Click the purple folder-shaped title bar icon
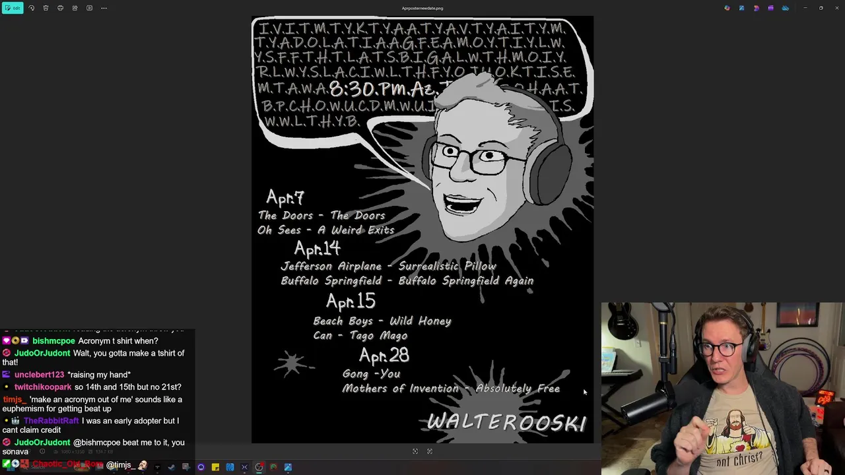 pyautogui.click(x=770, y=8)
